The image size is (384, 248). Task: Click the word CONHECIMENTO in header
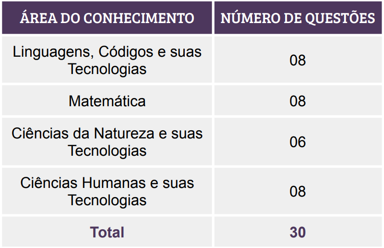[x=139, y=18]
